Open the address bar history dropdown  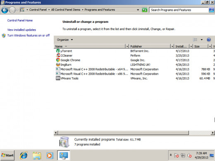[x=138, y=10]
